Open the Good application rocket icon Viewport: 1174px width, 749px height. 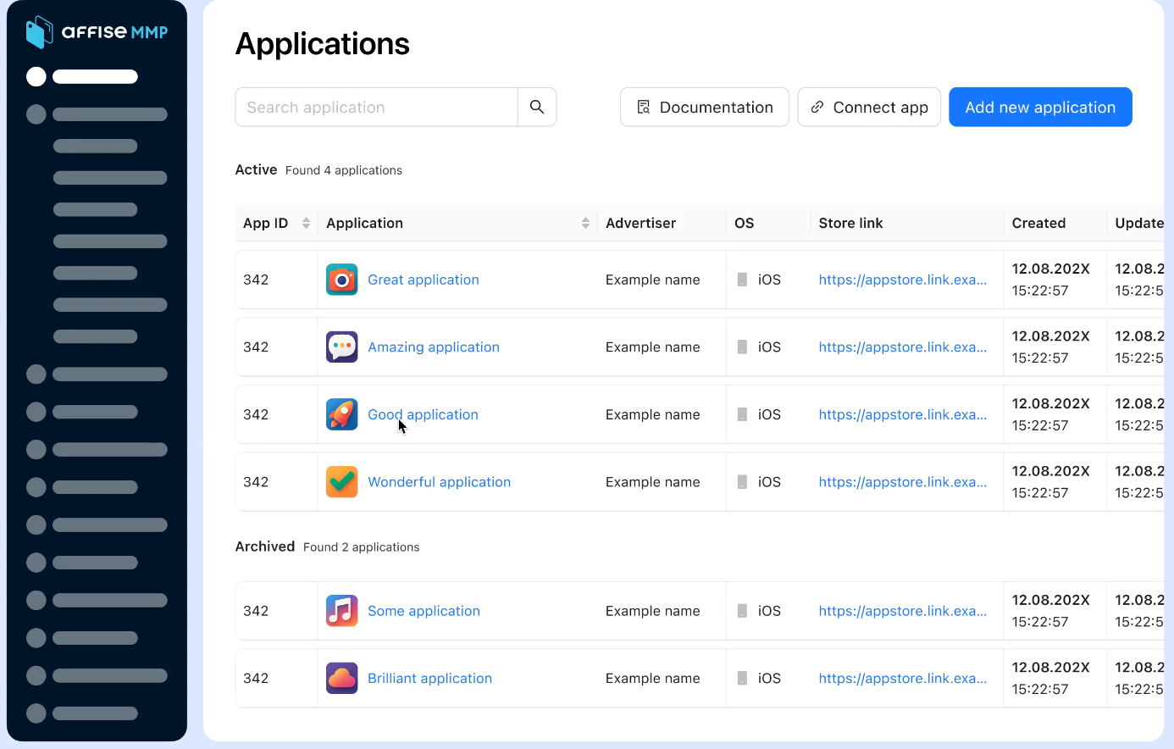pos(342,414)
